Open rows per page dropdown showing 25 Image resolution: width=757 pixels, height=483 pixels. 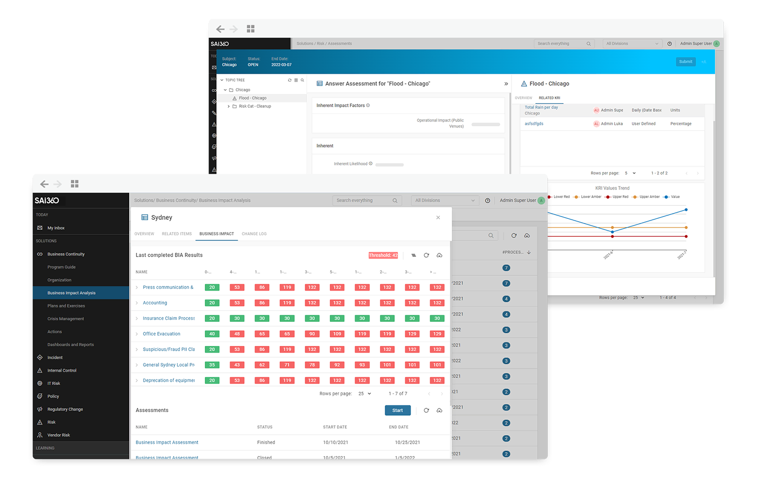click(x=365, y=394)
